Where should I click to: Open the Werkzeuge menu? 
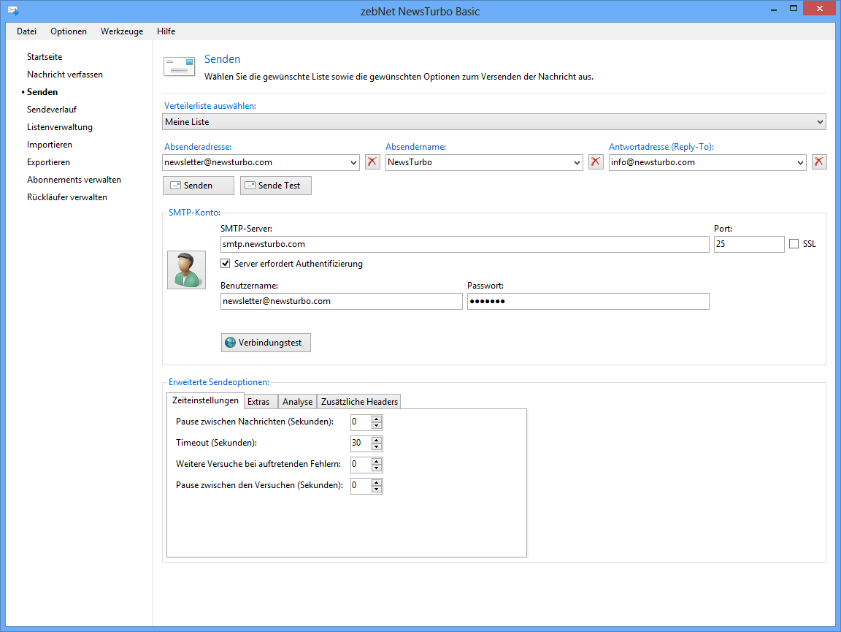122,31
